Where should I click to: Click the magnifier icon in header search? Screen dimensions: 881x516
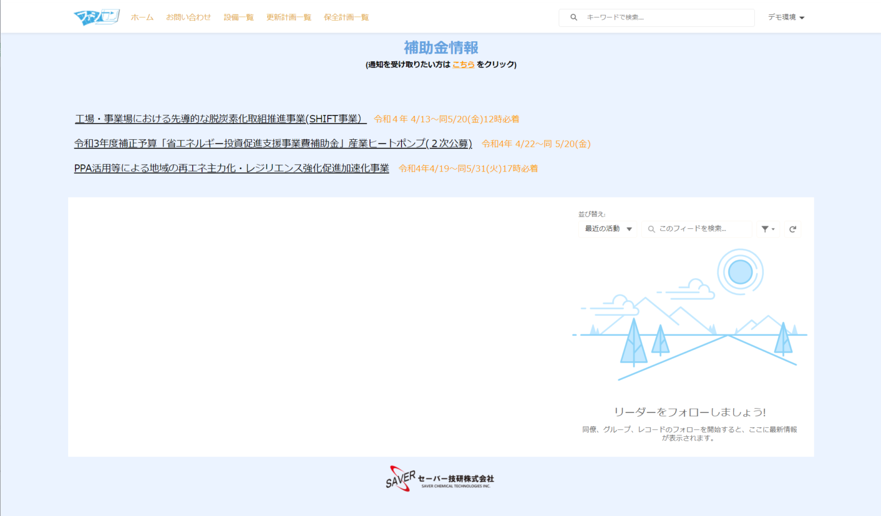(574, 18)
